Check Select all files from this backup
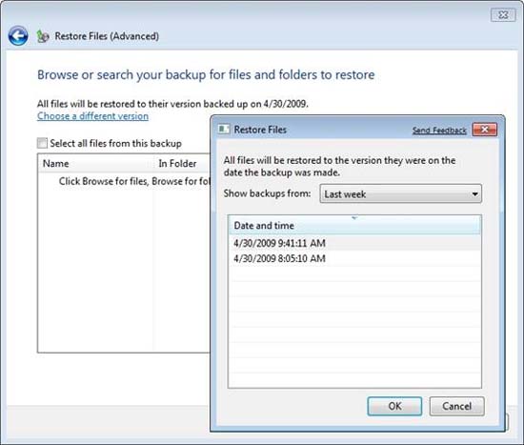Screen dimensions: 524x445 click(42, 143)
